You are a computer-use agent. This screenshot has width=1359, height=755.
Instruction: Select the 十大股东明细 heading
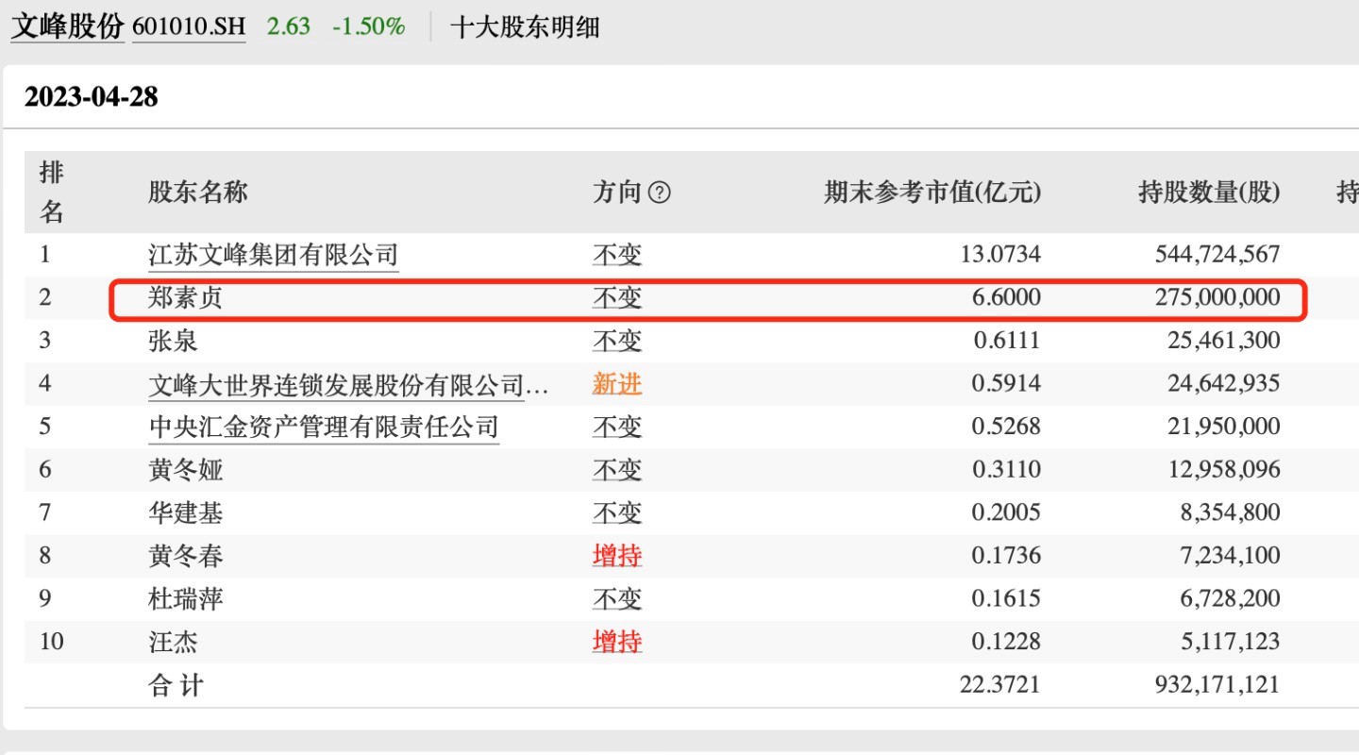click(525, 26)
